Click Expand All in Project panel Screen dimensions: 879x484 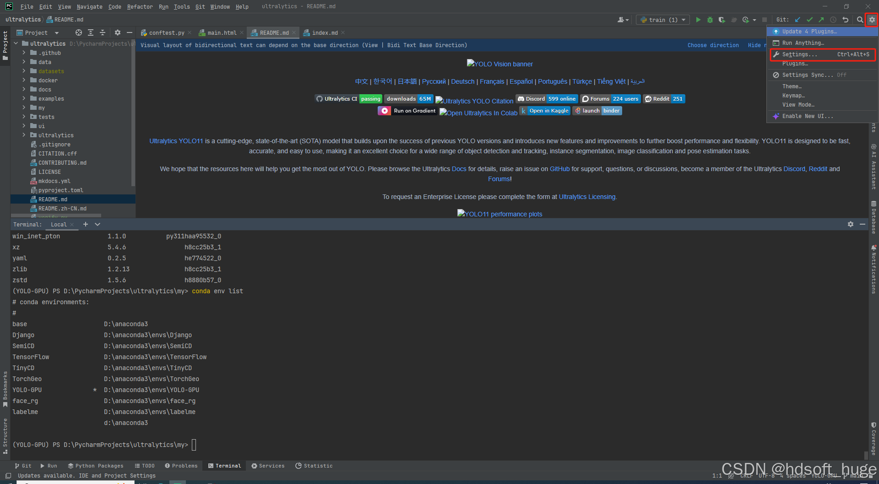pos(91,32)
